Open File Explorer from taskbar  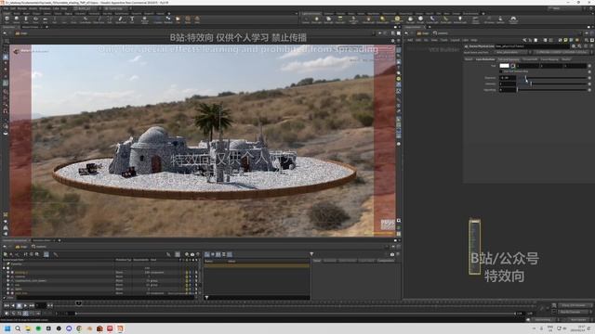(x=28, y=328)
